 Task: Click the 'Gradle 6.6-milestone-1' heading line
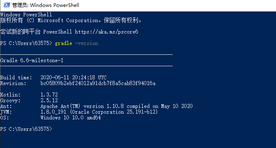[32, 61]
